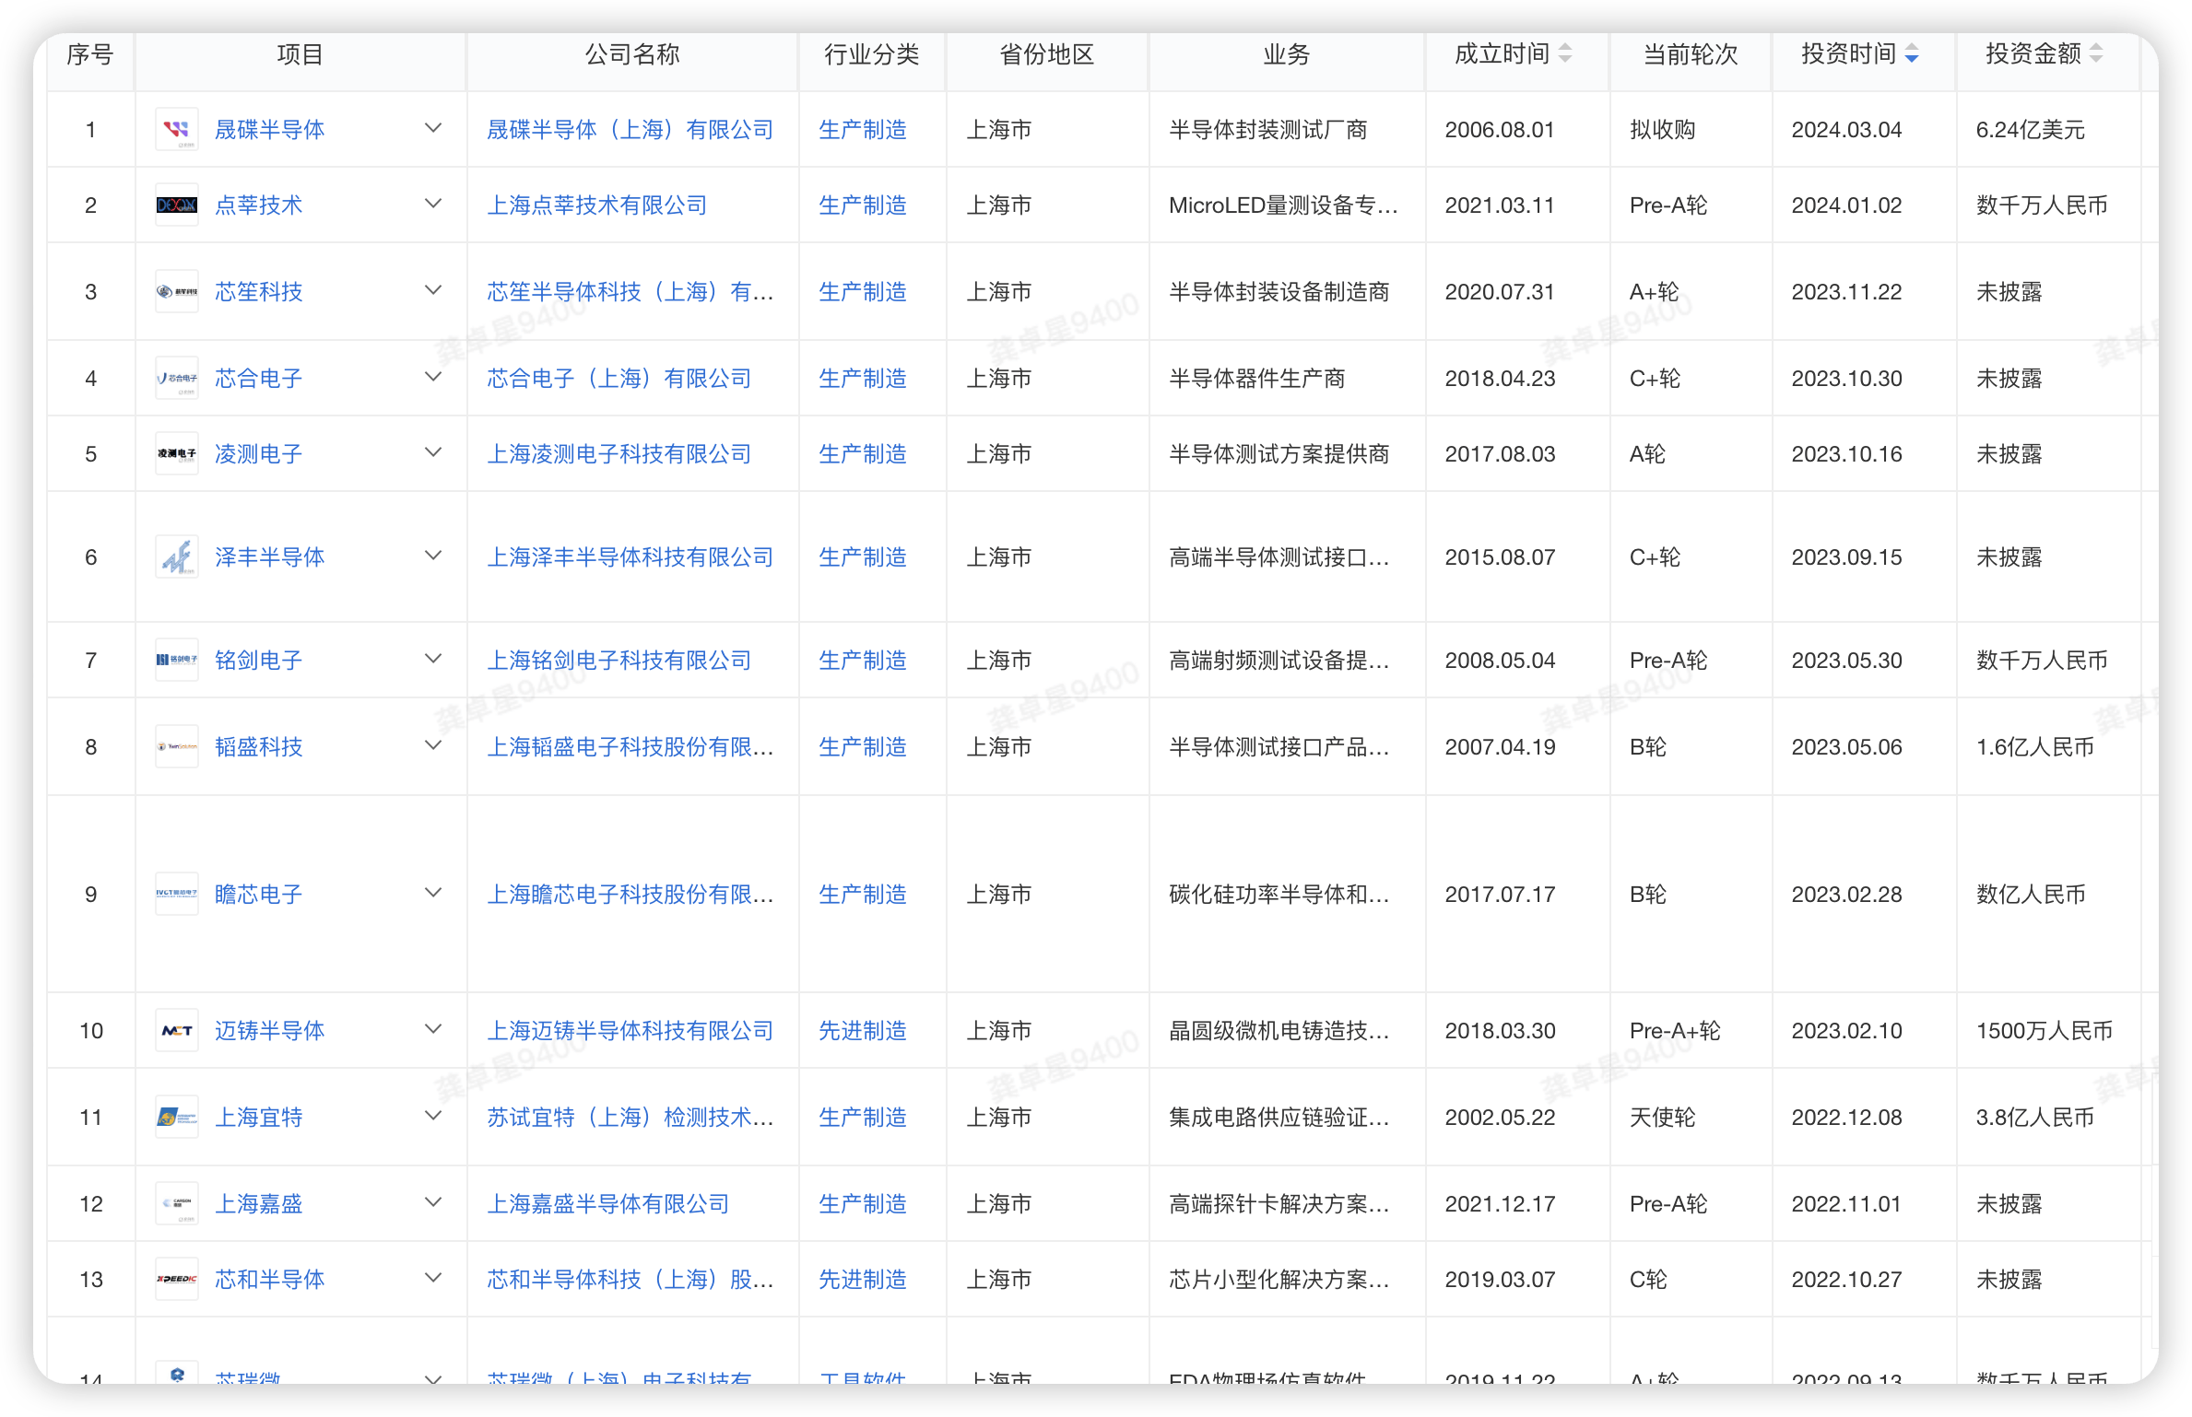
Task: Click the 芯合电子 logo icon
Action: (176, 378)
